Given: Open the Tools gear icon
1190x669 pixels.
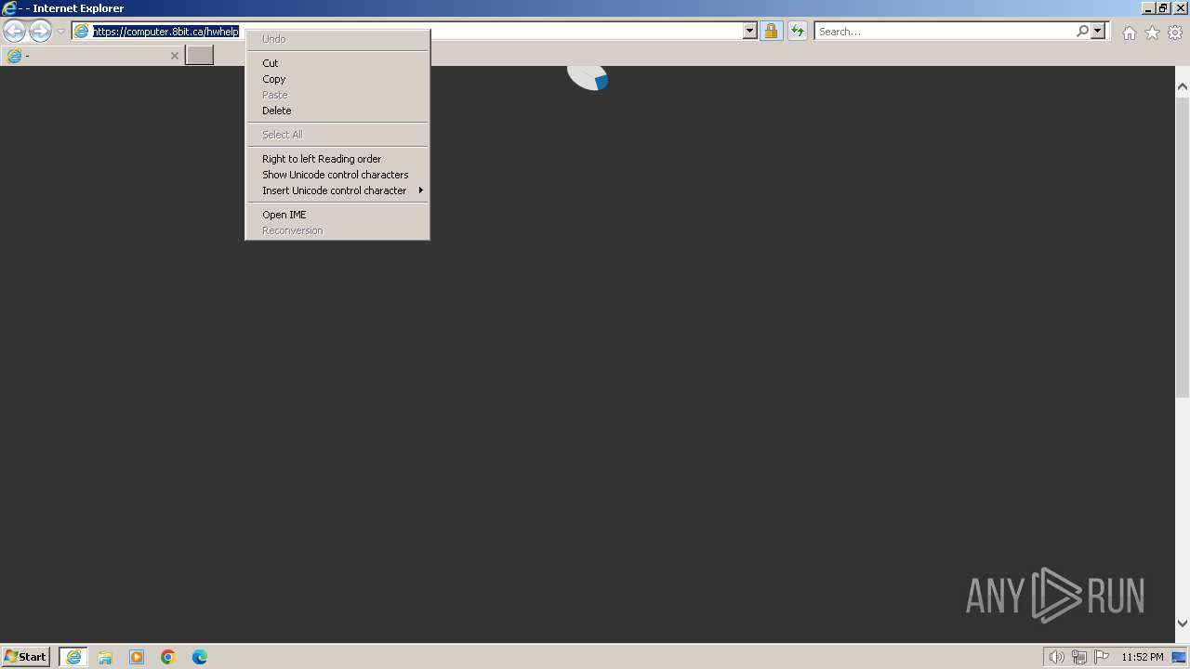Looking at the screenshot, I should tap(1175, 33).
